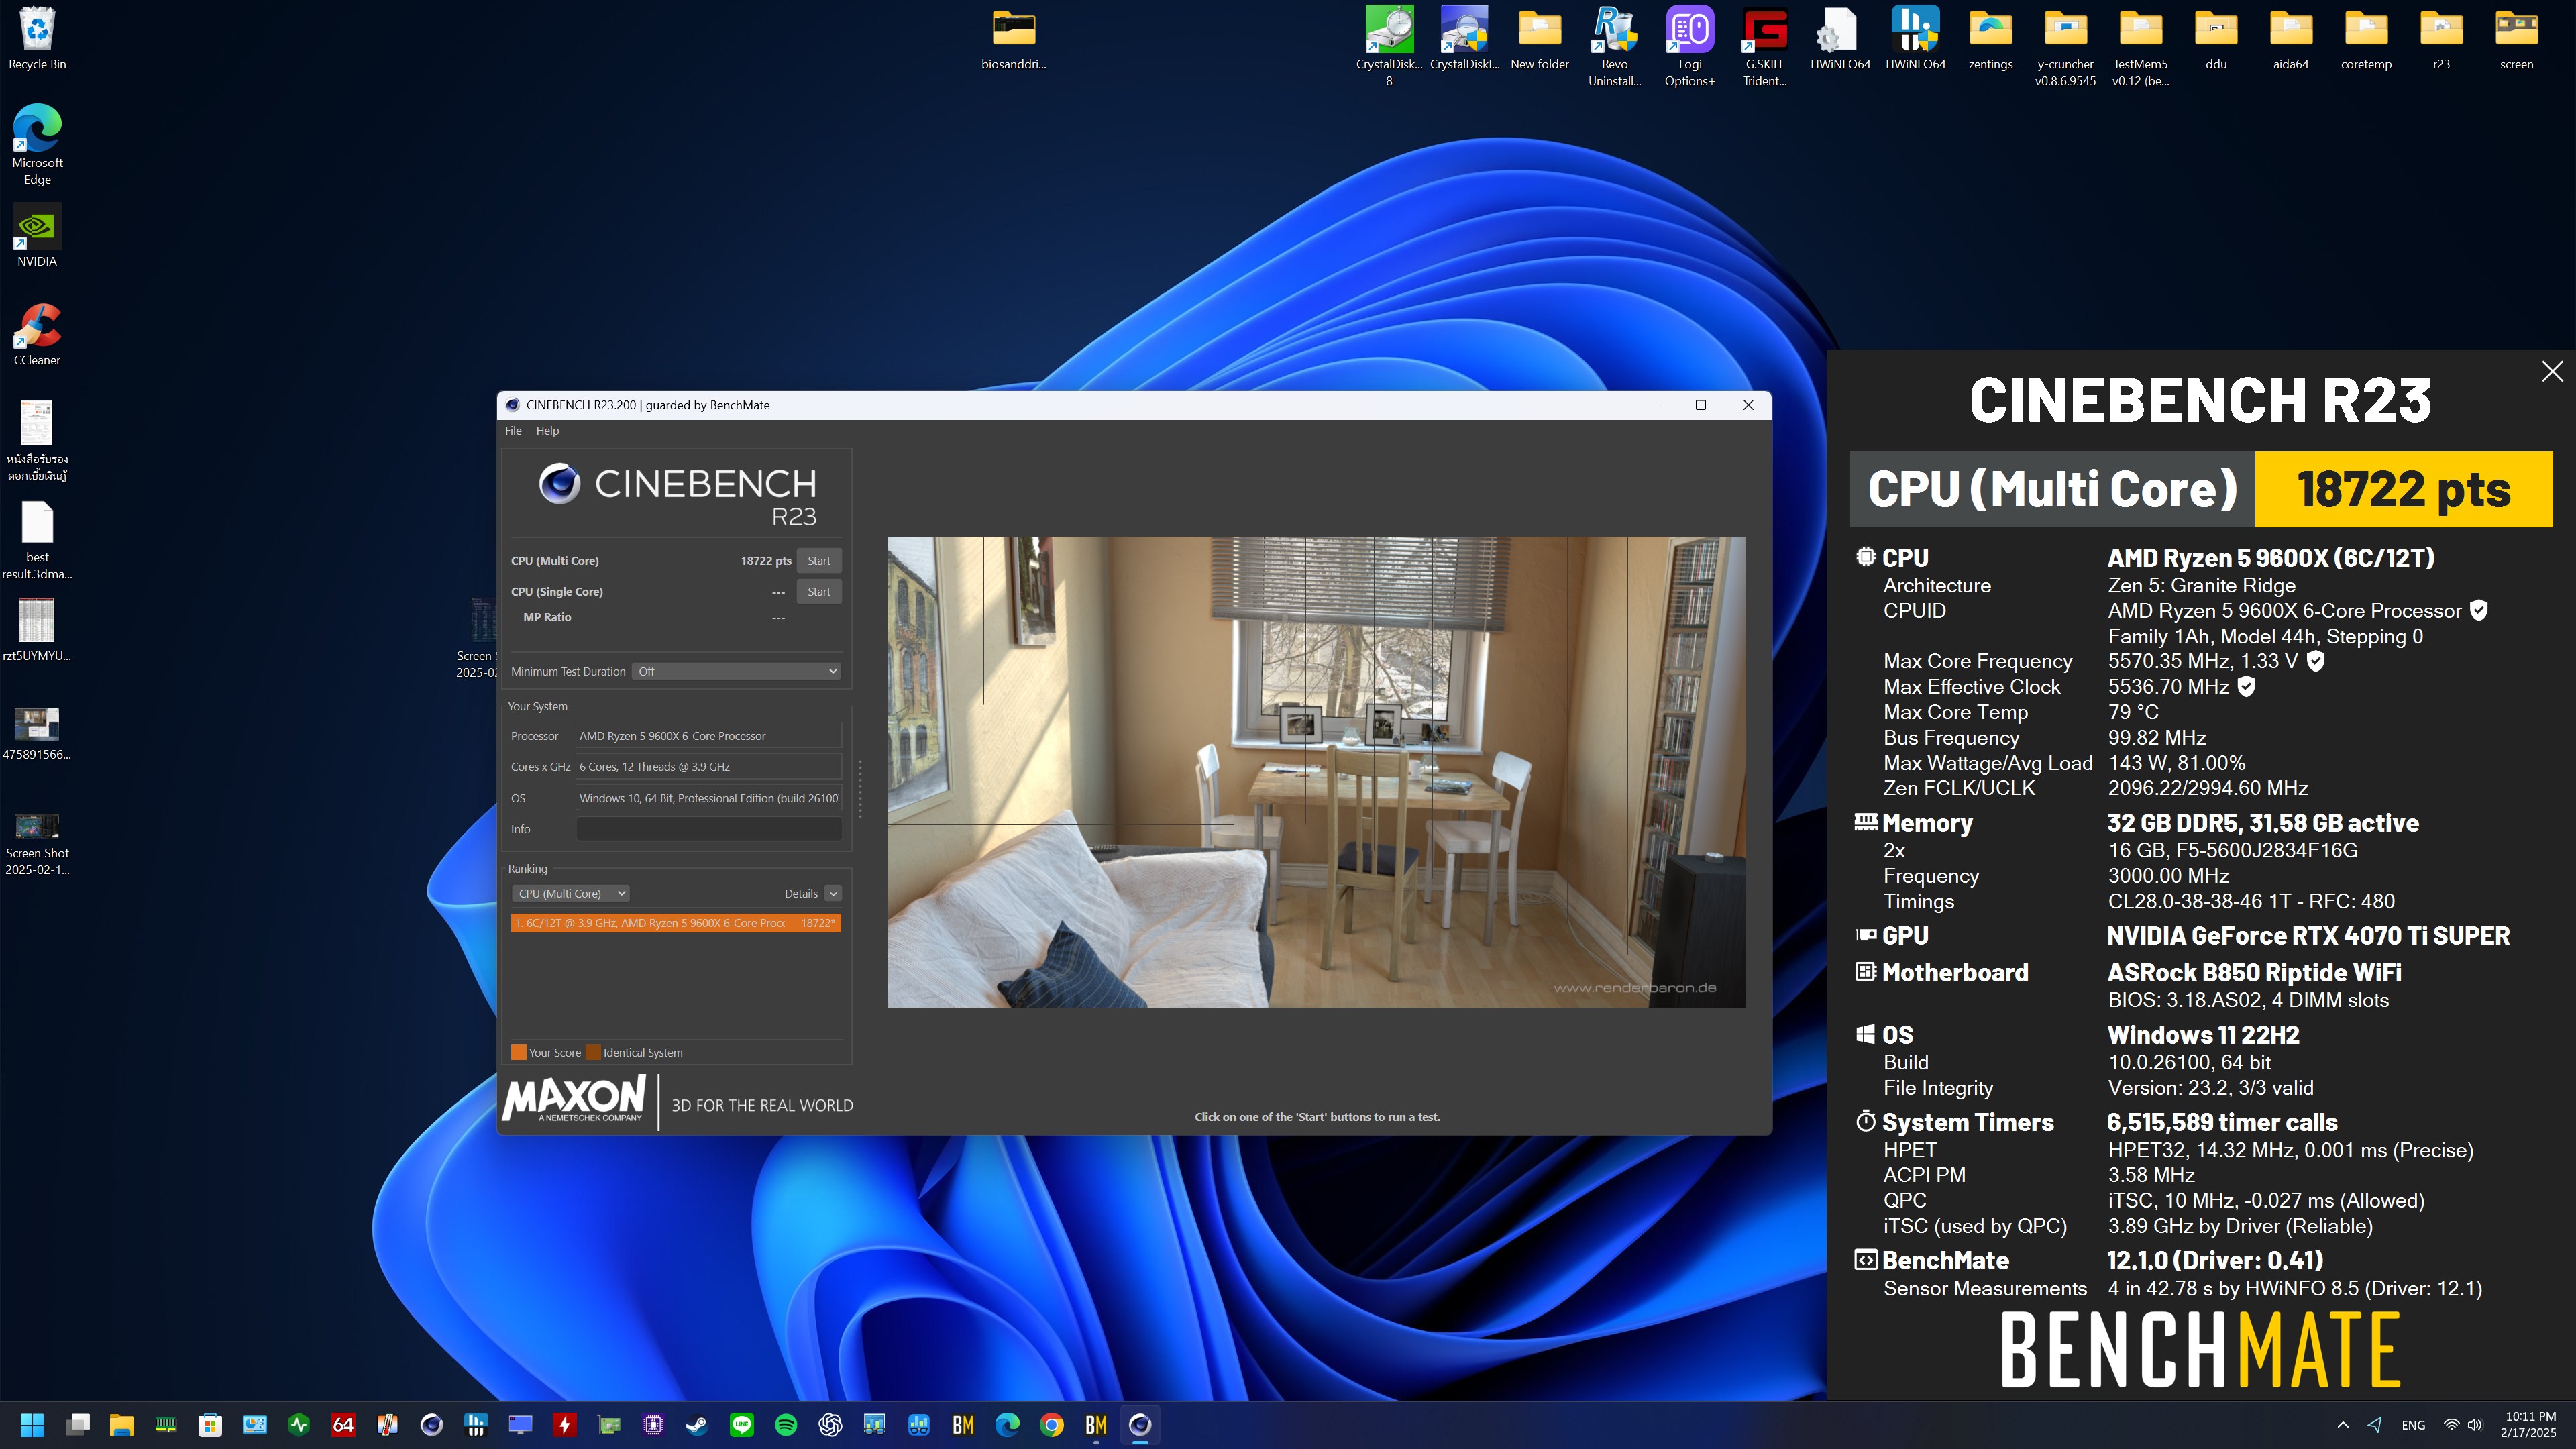Expand the ranking Details arrow
2576x1449 pixels.
click(833, 894)
